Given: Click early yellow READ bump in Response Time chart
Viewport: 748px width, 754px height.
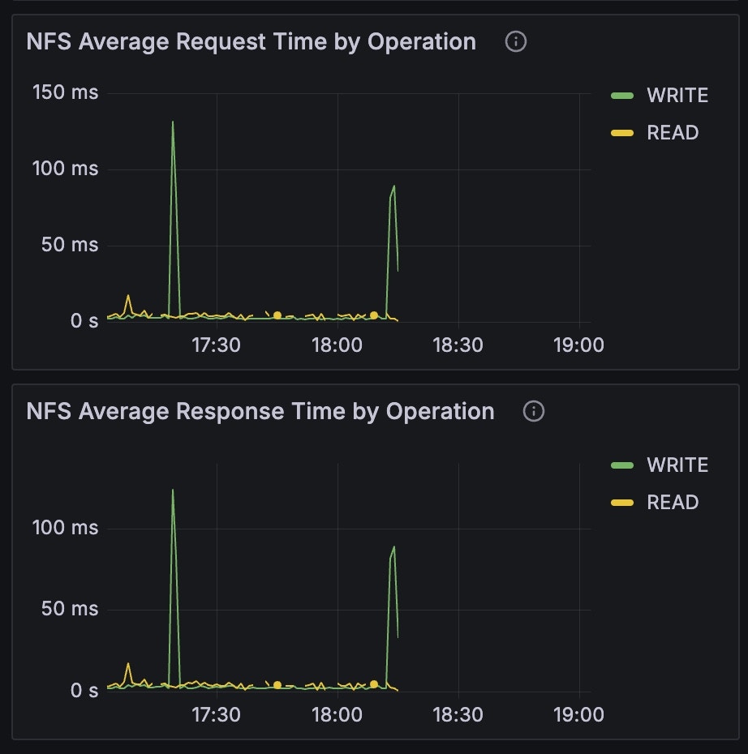Looking at the screenshot, I should [x=128, y=665].
